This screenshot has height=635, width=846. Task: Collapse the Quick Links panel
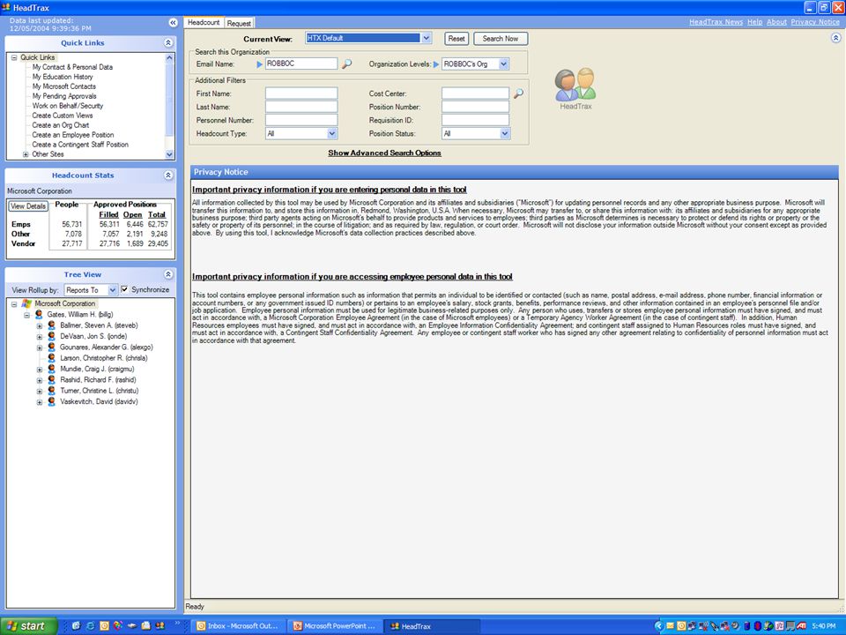pos(168,42)
